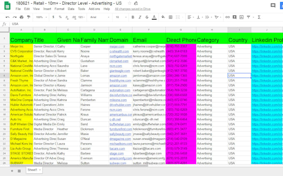Open the zoom 100% dropdown

point(41,17)
